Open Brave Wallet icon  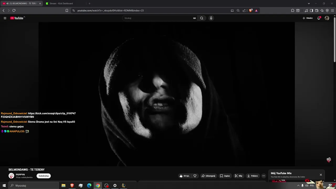tap(317, 10)
